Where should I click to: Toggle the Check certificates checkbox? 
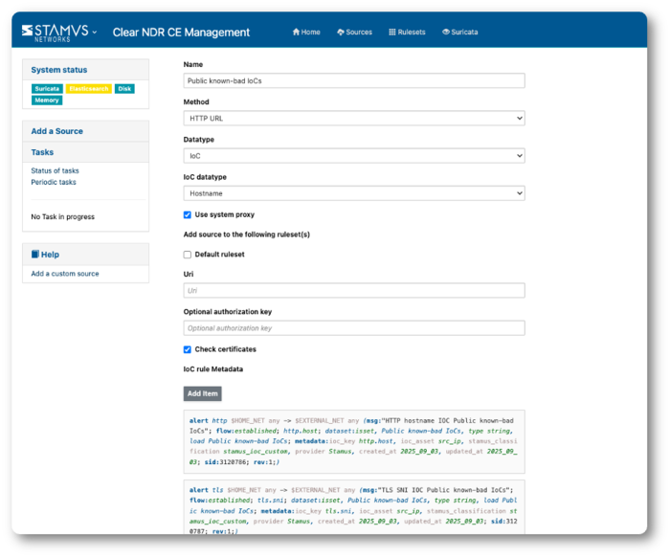[188, 349]
